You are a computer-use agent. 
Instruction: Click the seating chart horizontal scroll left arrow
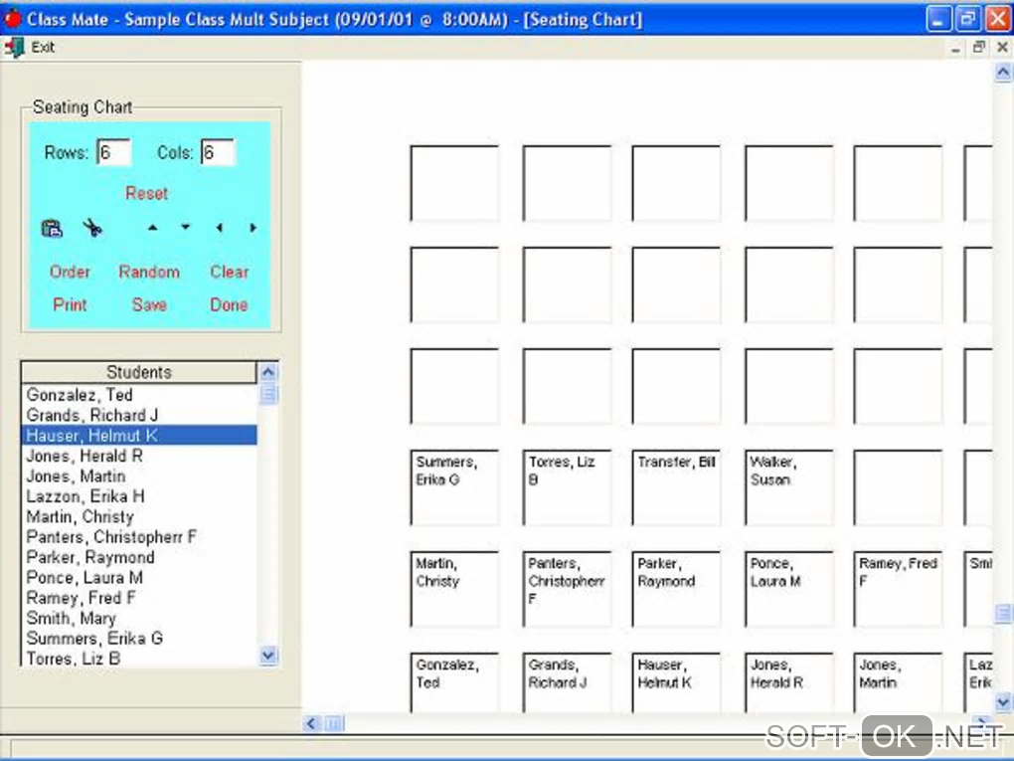[x=312, y=723]
